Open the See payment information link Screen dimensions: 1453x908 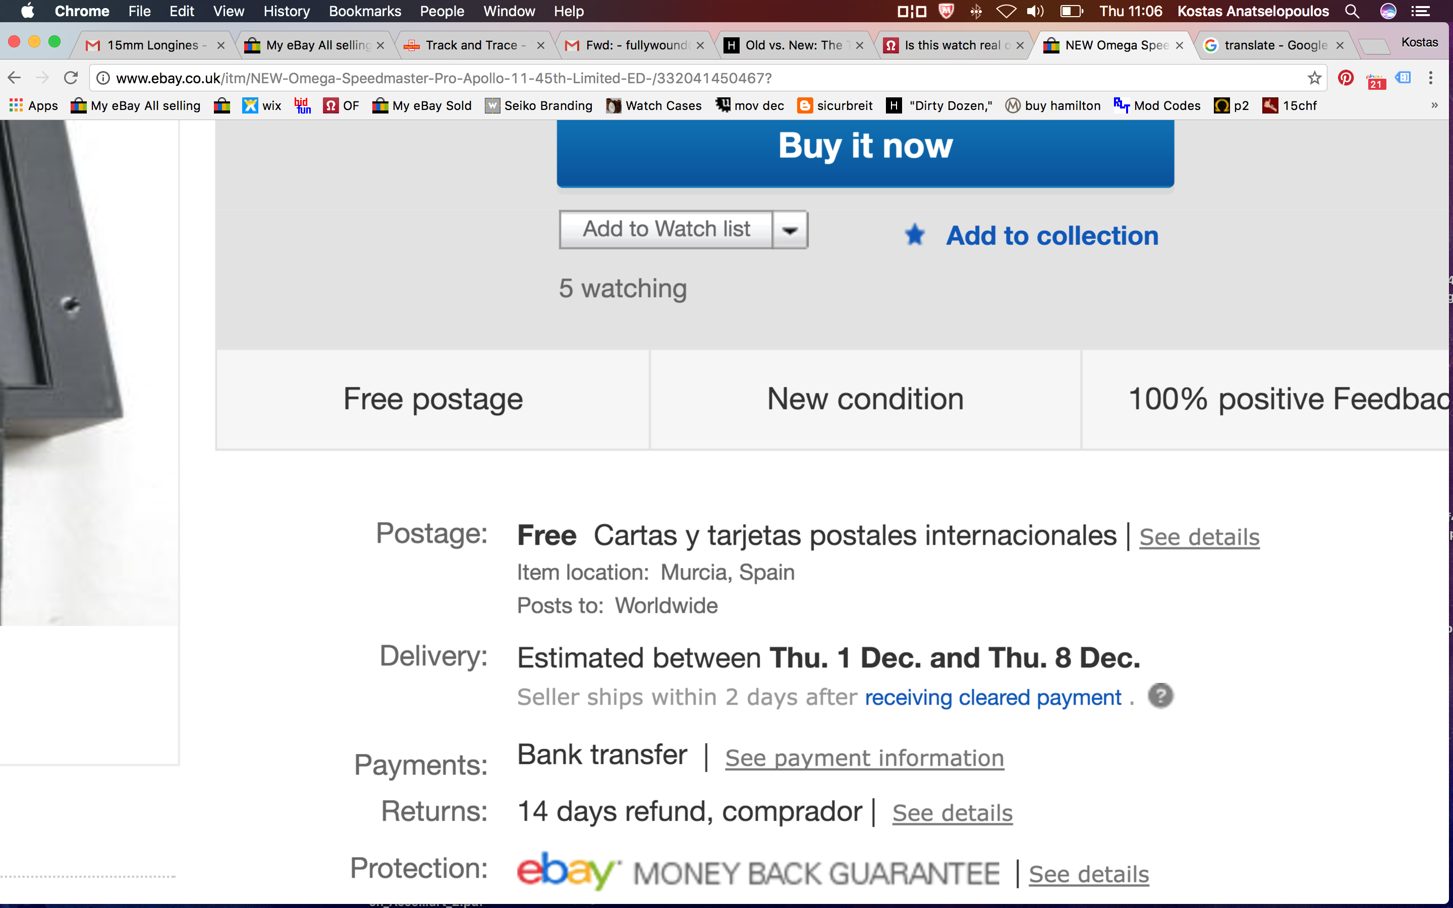click(x=864, y=758)
